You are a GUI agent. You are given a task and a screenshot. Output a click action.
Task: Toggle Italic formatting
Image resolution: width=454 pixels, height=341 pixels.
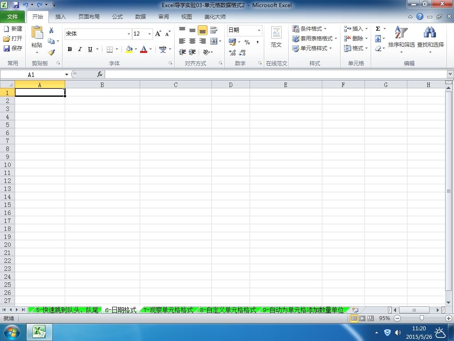[x=80, y=49]
